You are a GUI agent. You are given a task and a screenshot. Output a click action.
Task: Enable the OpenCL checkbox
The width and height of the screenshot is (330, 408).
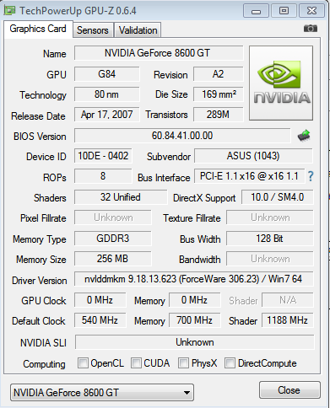83,362
